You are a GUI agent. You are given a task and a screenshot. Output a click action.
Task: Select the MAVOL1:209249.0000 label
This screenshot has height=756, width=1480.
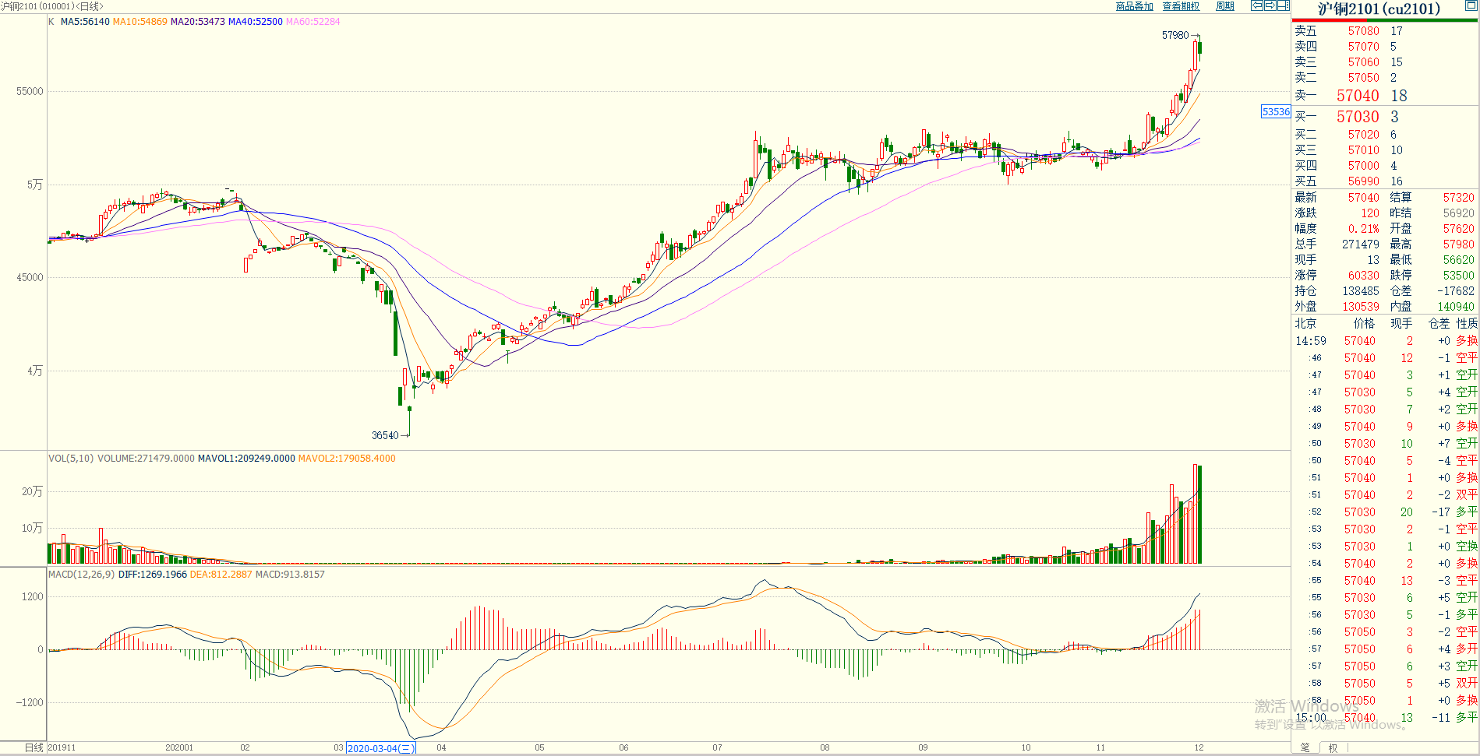point(246,459)
